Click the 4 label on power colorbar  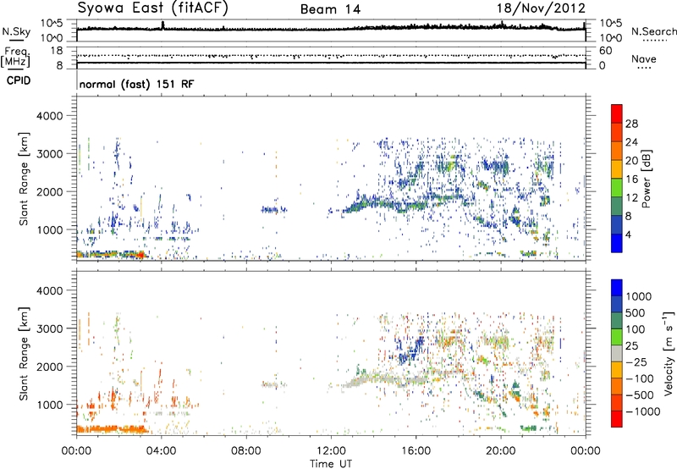[628, 234]
